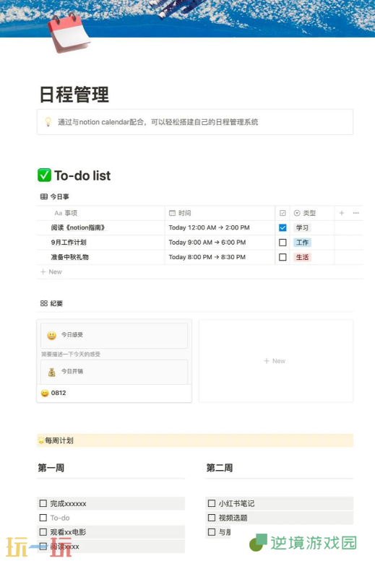Click the 日程管理 page title
The image size is (375, 561).
click(74, 95)
